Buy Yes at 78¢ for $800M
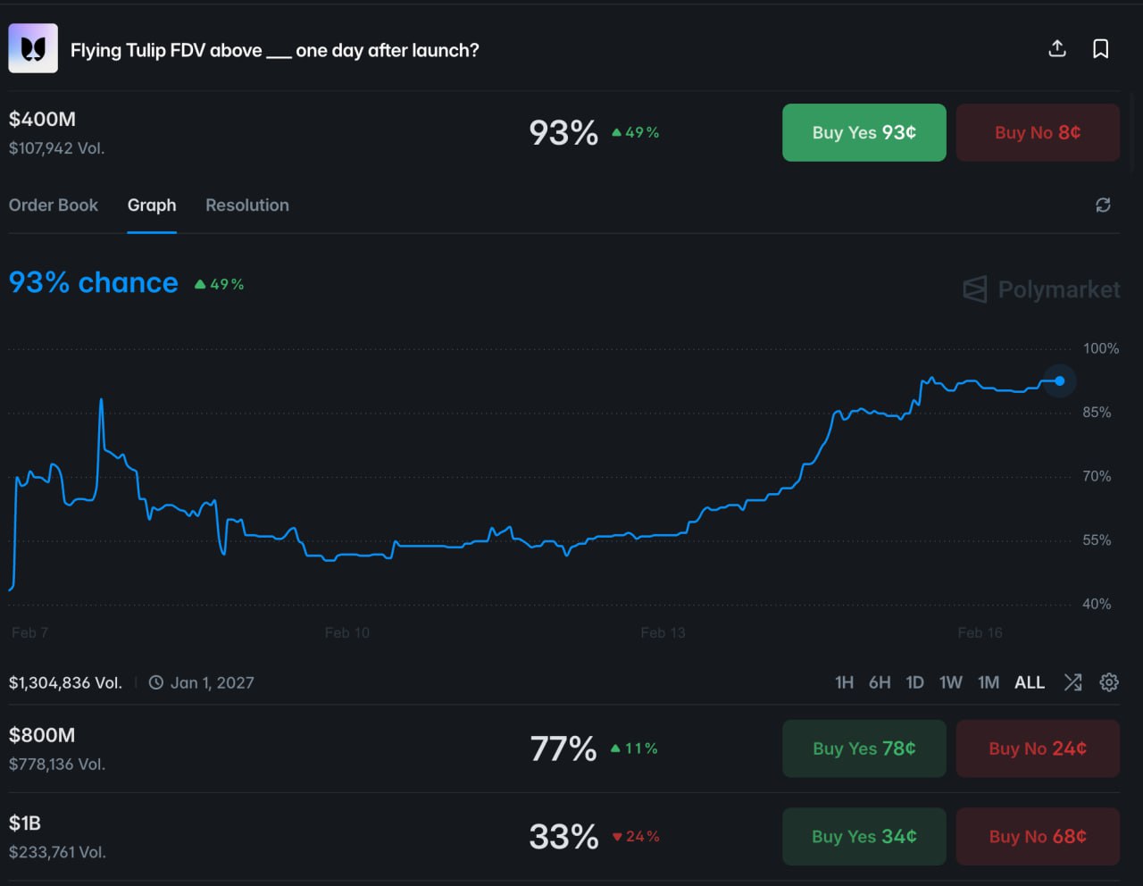The image size is (1143, 886). [864, 748]
